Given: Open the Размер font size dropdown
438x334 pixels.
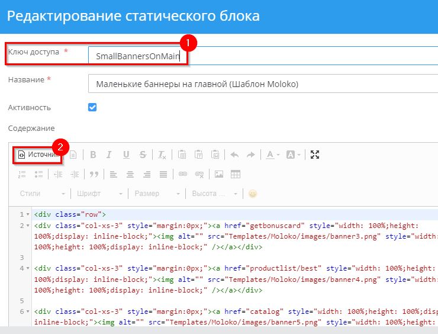Looking at the screenshot, I should point(156,194).
